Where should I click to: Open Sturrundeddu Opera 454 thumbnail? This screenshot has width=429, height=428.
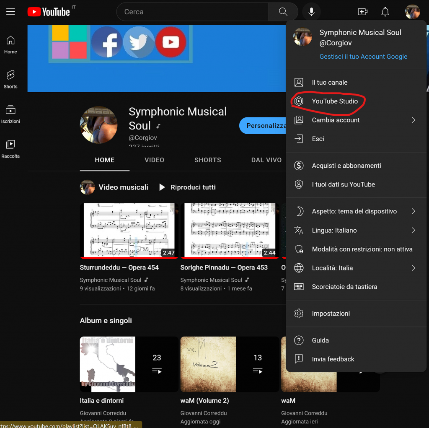click(x=129, y=231)
